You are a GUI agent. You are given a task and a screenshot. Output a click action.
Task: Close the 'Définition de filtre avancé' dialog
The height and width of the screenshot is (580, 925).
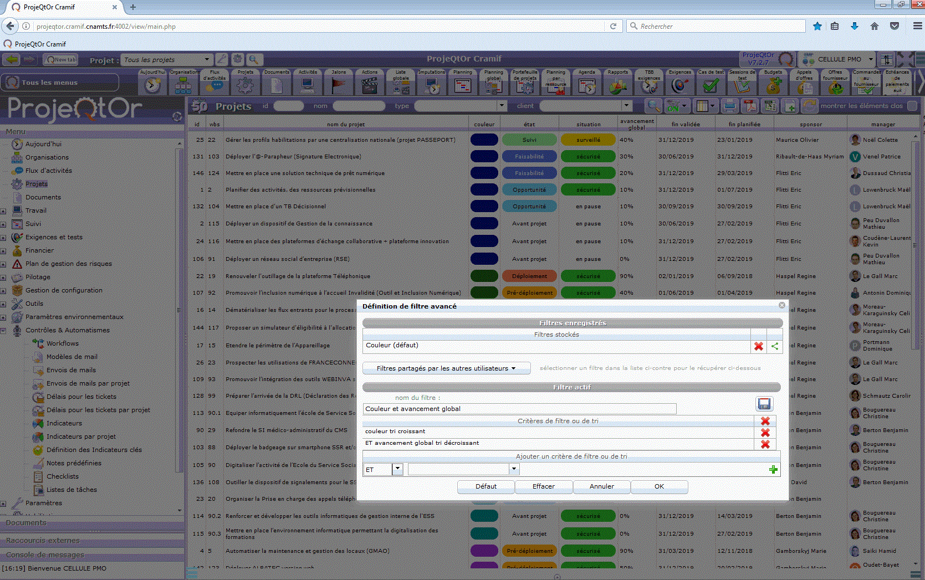(781, 305)
